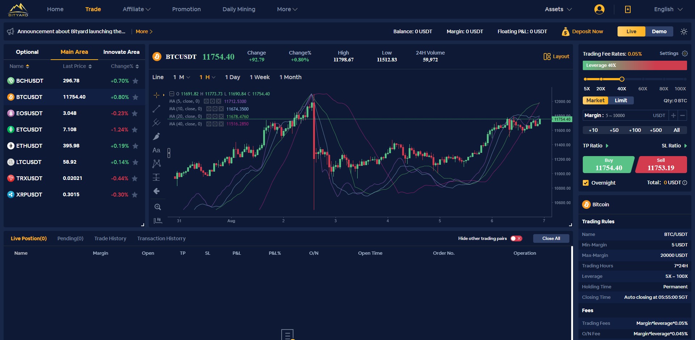This screenshot has width=695, height=340.
Task: Select the crosshair tool on the chart toolbar
Action: point(157,95)
